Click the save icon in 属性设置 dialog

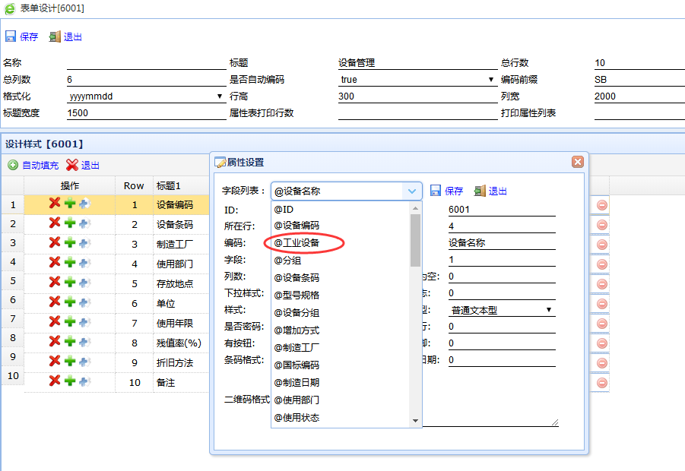pyautogui.click(x=436, y=191)
